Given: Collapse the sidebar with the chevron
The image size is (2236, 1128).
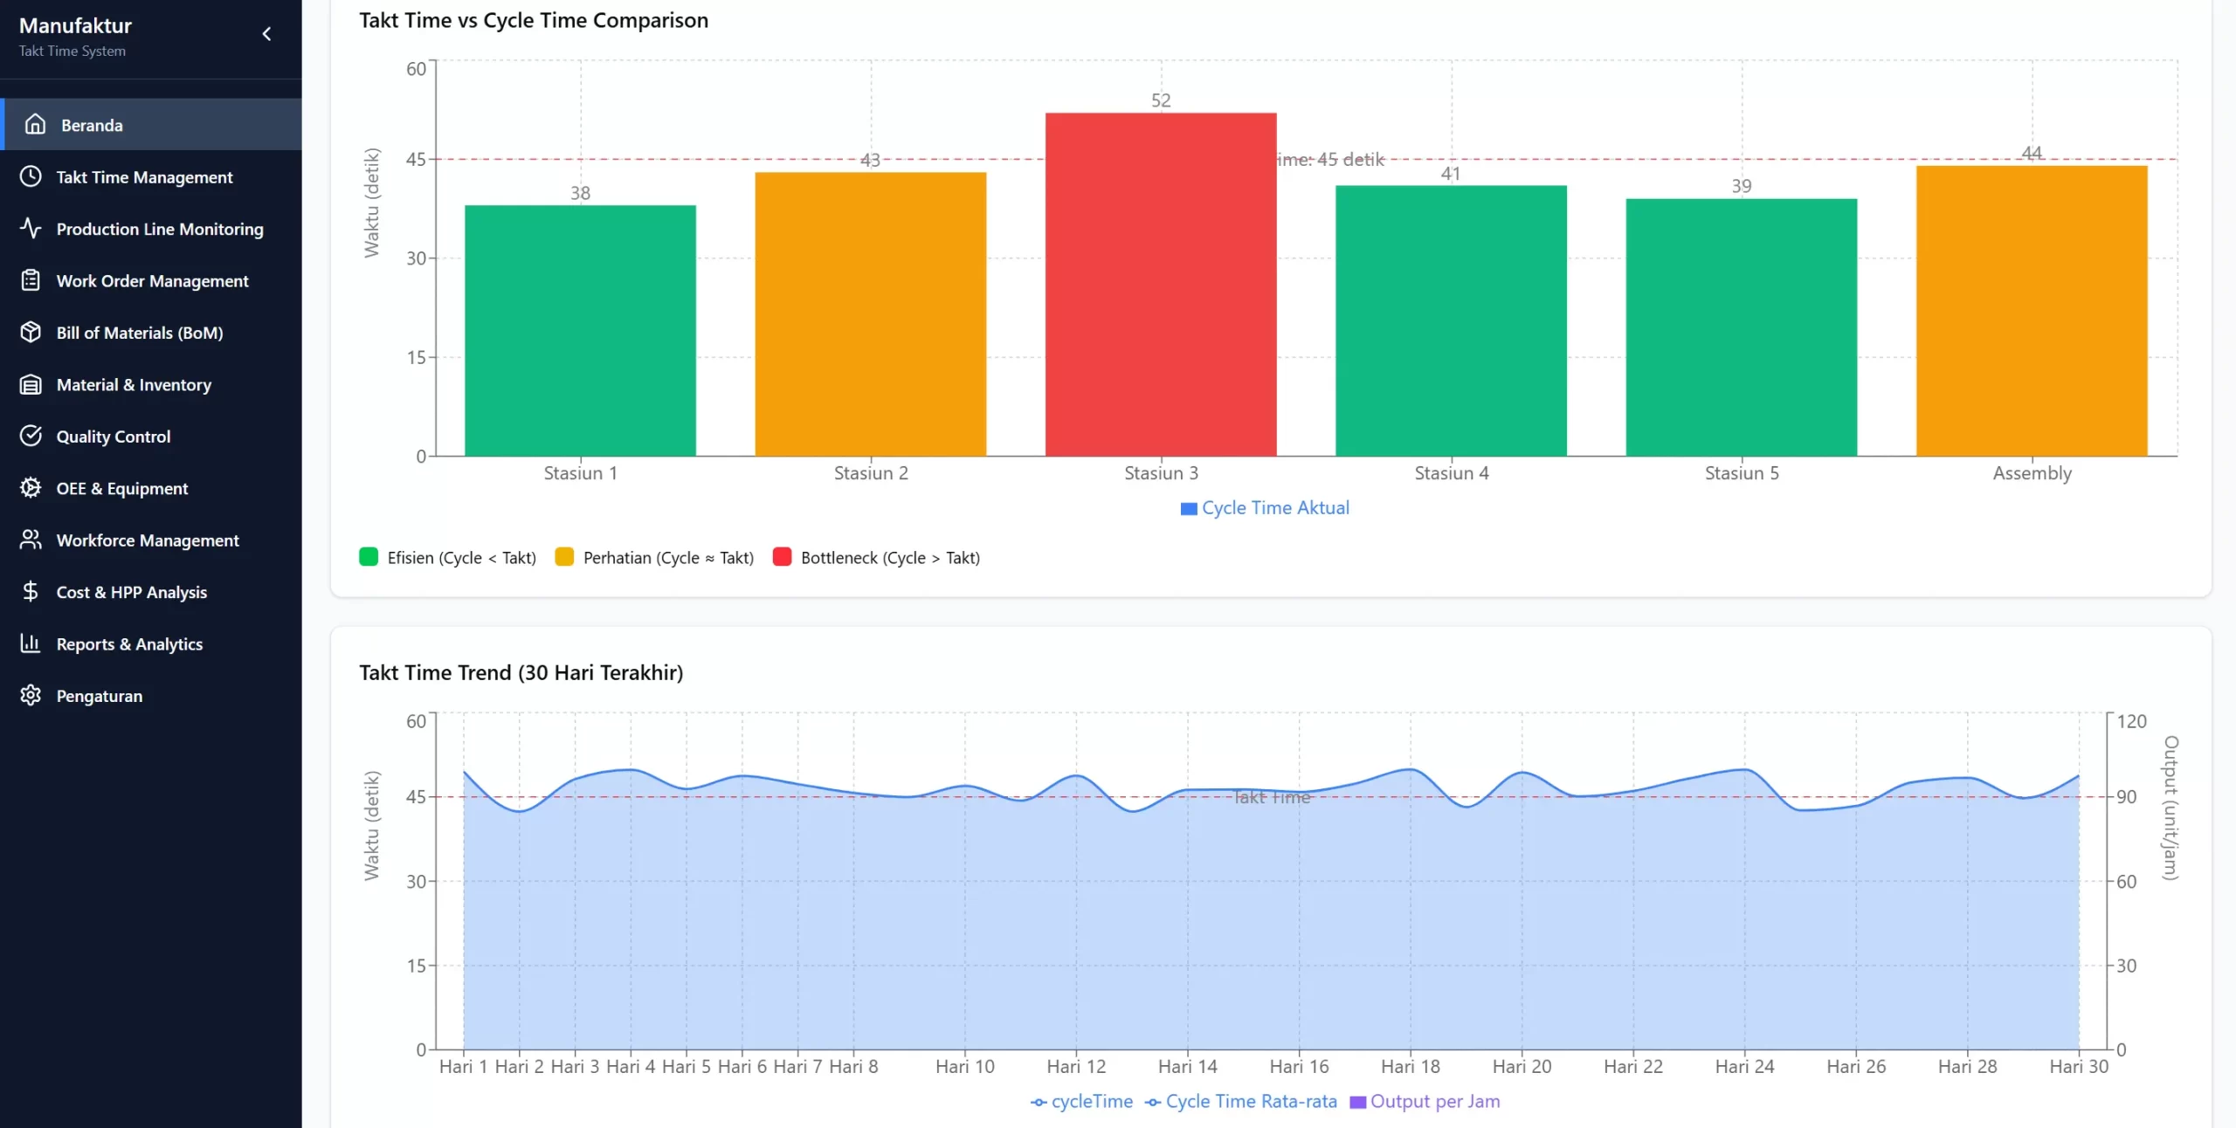Looking at the screenshot, I should (x=267, y=34).
